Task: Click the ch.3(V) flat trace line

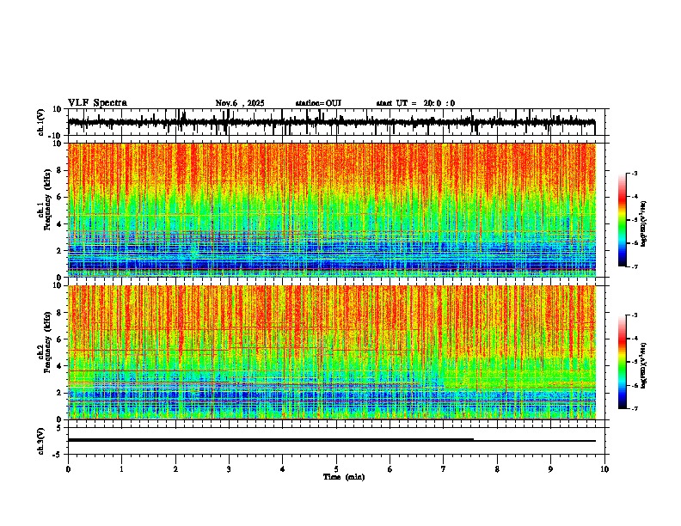Action: pos(332,440)
